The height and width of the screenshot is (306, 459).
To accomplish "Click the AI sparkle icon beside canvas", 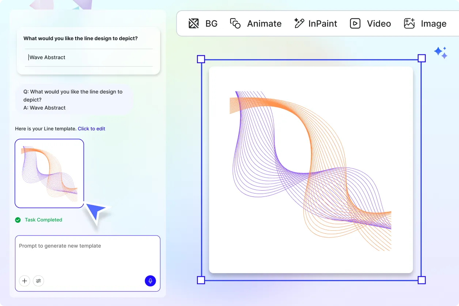I will click(441, 53).
